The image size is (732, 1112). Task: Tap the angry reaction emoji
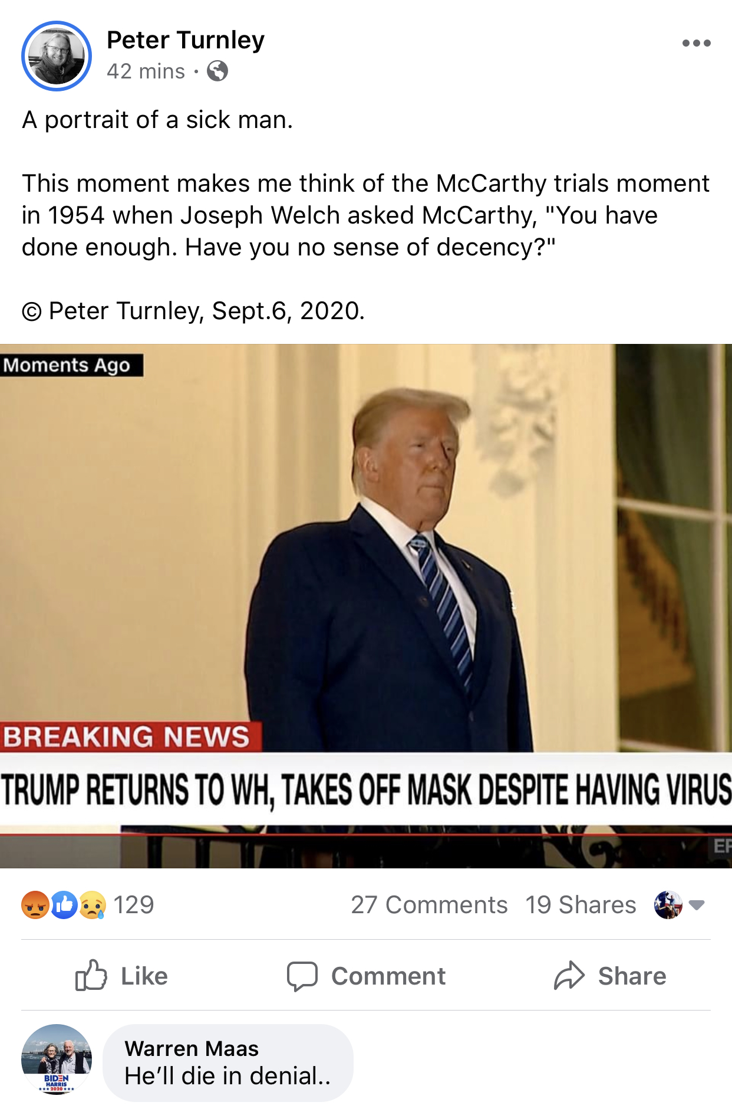point(35,904)
